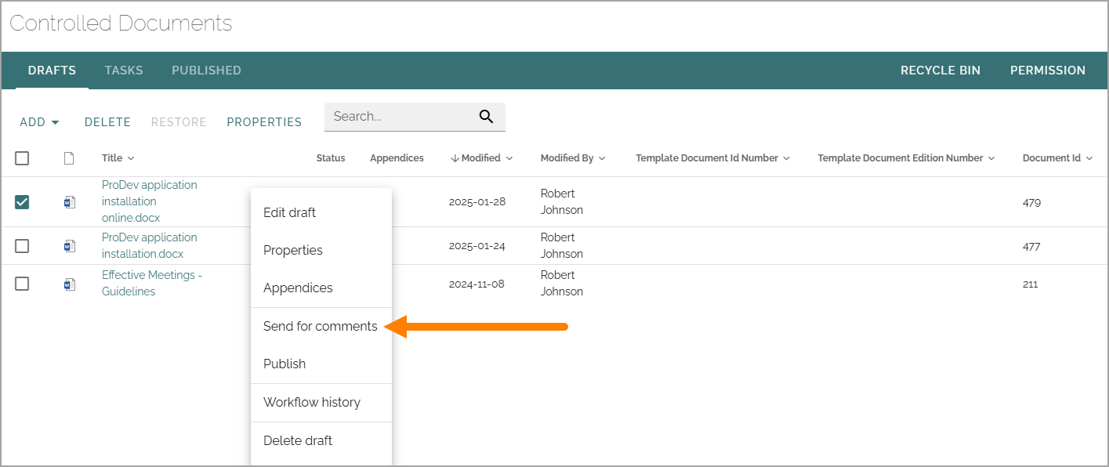
Task: Toggle the select-all checkbox in header
Action: click(22, 158)
